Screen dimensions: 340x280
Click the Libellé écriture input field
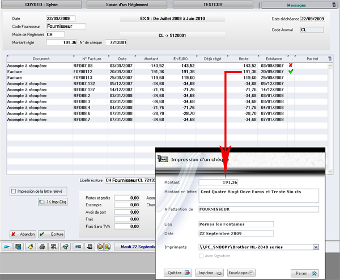[x=130, y=180]
